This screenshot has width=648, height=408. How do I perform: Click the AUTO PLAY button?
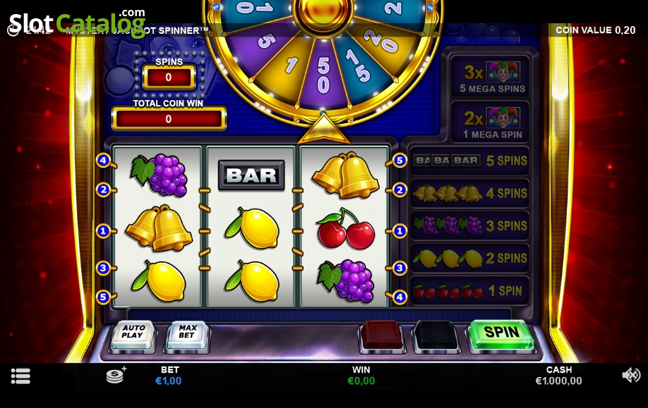[x=133, y=334]
